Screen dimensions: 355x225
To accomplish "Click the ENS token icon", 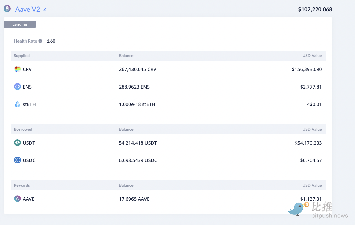I will 17,87.
